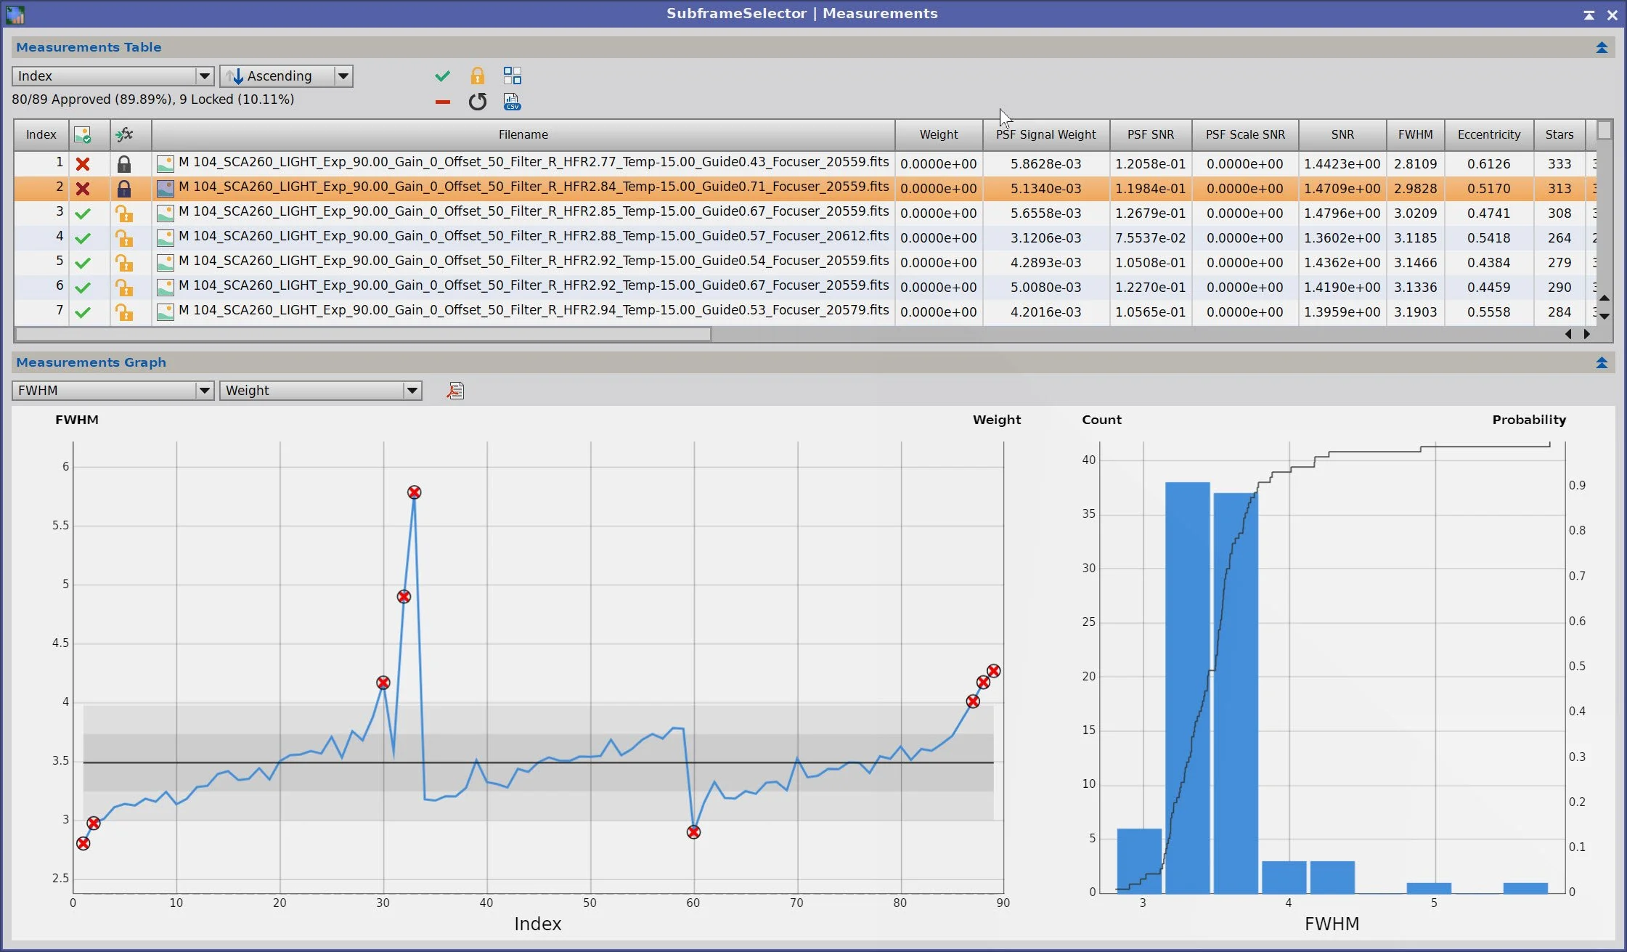Click the green checkmark approve icon
This screenshot has width=1627, height=952.
pos(442,76)
